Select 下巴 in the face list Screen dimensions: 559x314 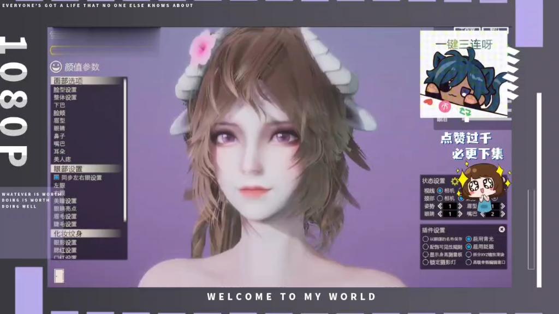[x=59, y=105]
